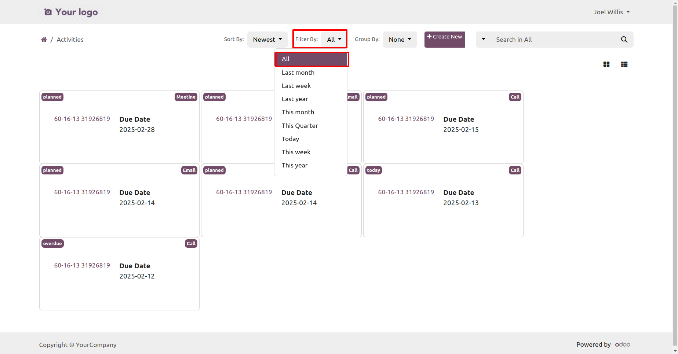Screen dimensions: 678x354
Task: Switch to kanban grid view
Action: pos(606,64)
